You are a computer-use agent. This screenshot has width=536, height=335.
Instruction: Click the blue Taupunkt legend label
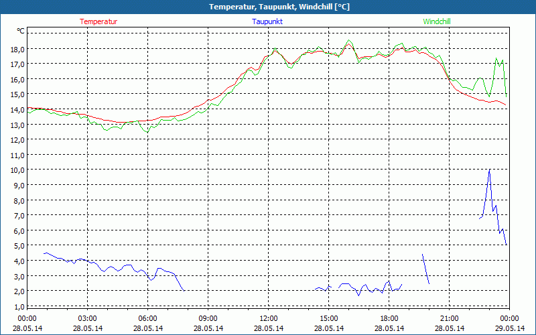coord(267,21)
